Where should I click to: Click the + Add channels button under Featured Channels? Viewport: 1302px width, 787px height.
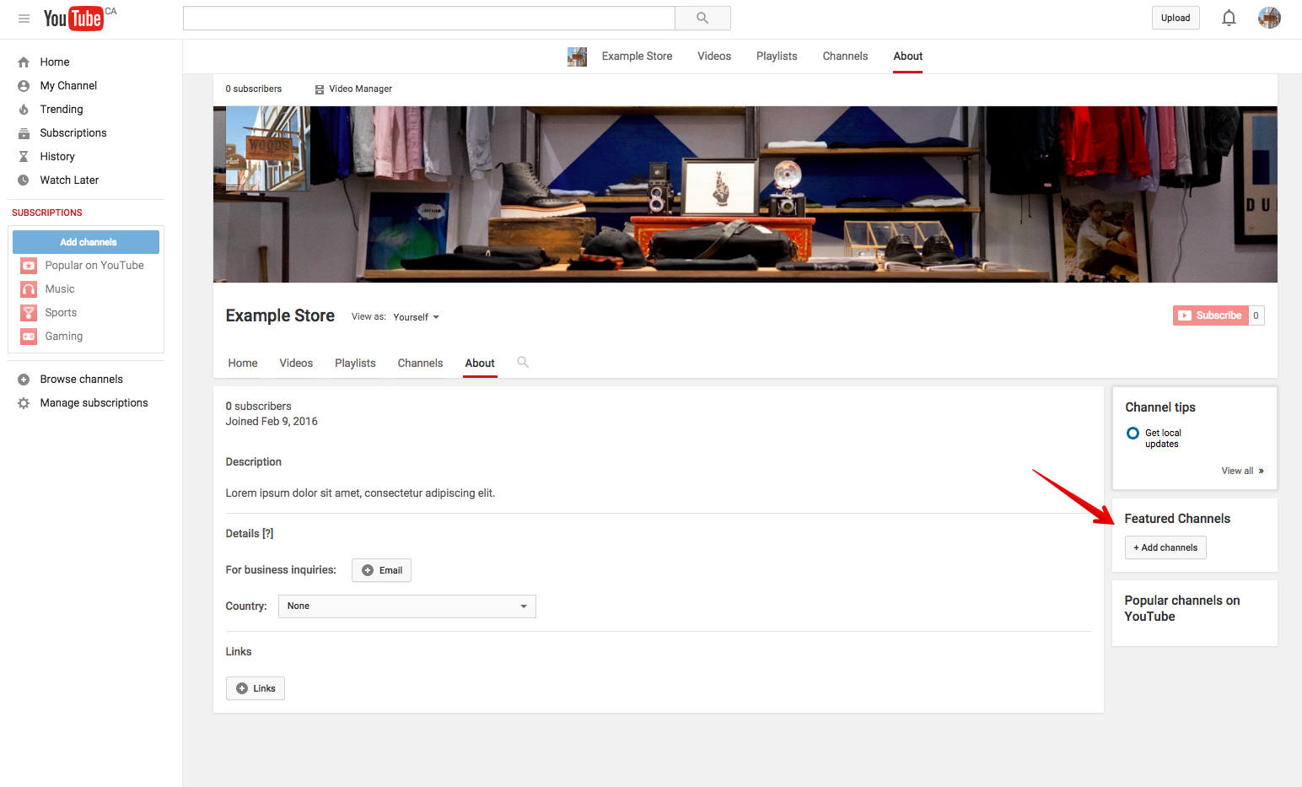click(x=1165, y=548)
